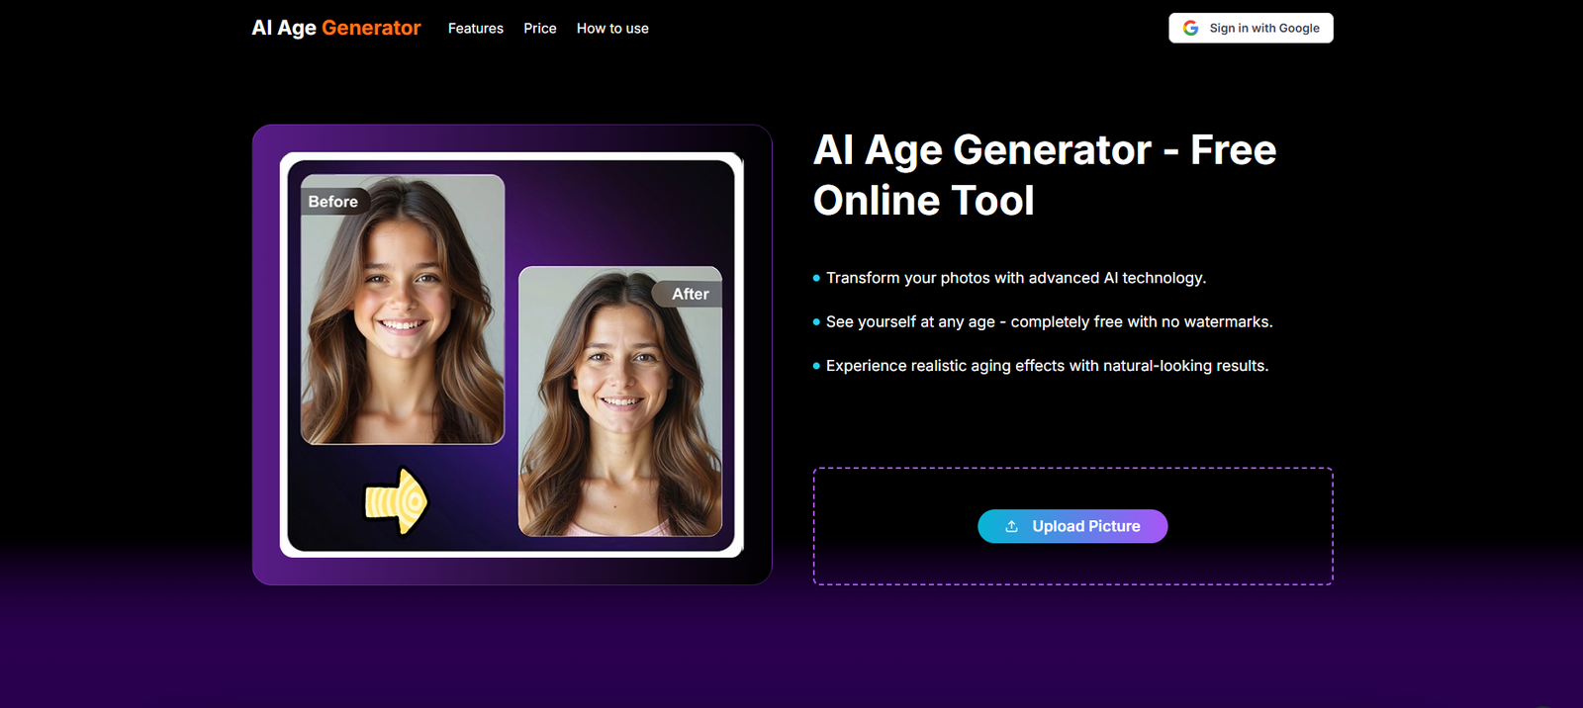Screen dimensions: 1583x708
Task: Click the 'Transform your photos' bullet text
Action: point(1015,278)
